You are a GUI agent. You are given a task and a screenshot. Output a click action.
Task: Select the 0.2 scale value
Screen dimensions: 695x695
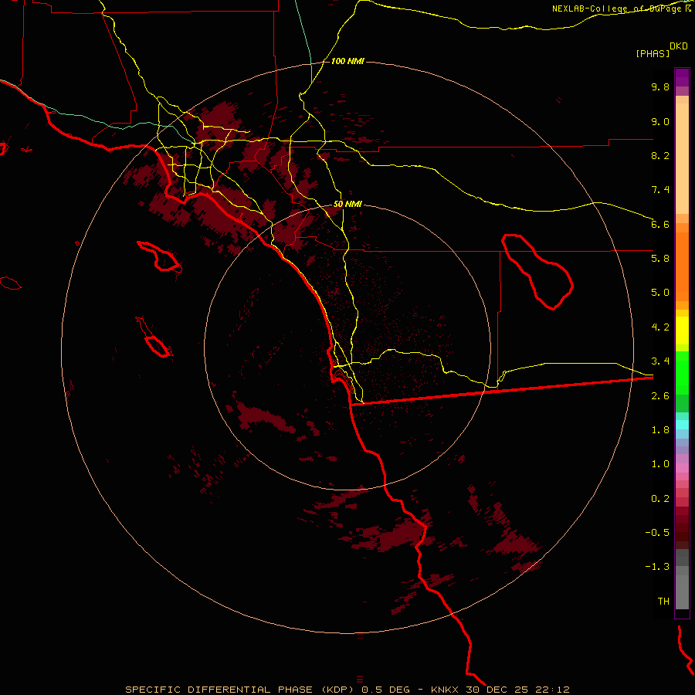click(x=660, y=499)
